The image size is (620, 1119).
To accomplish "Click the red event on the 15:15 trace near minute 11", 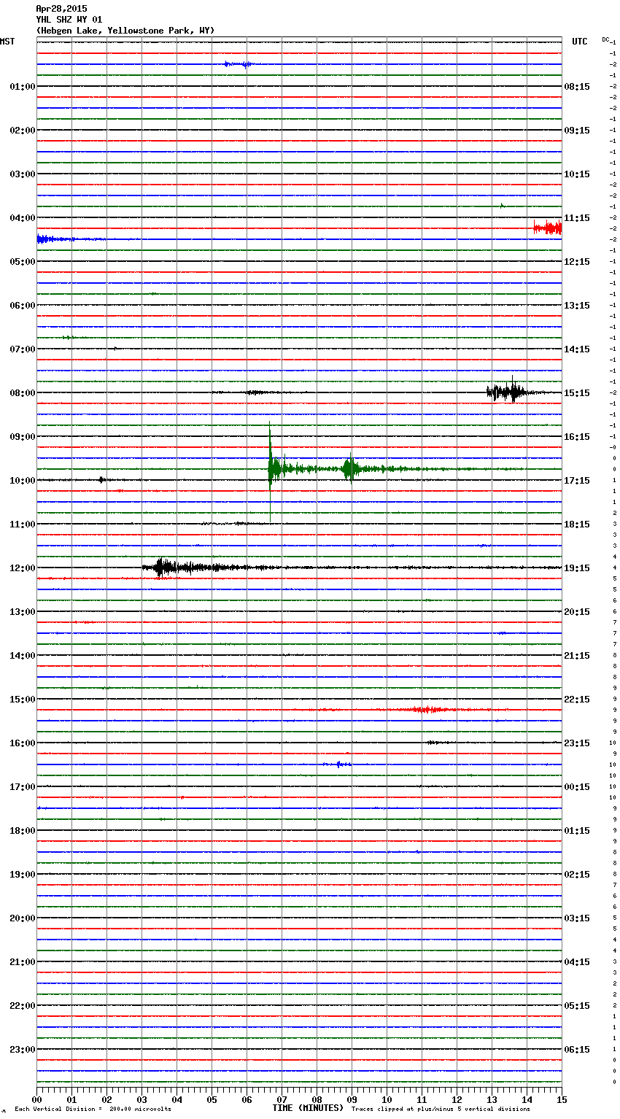I will [x=425, y=709].
